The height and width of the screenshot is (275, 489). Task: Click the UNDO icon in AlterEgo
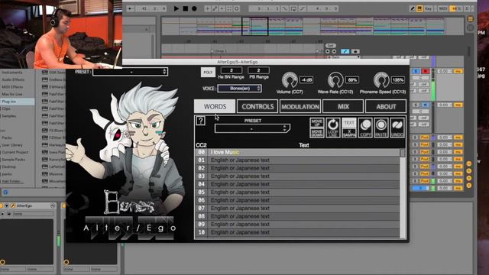(397, 128)
